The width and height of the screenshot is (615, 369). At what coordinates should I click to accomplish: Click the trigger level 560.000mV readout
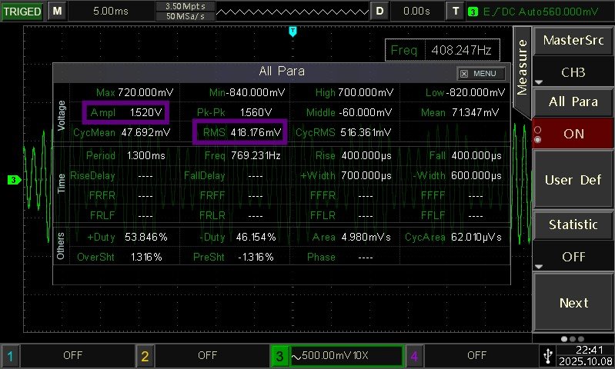[570, 12]
